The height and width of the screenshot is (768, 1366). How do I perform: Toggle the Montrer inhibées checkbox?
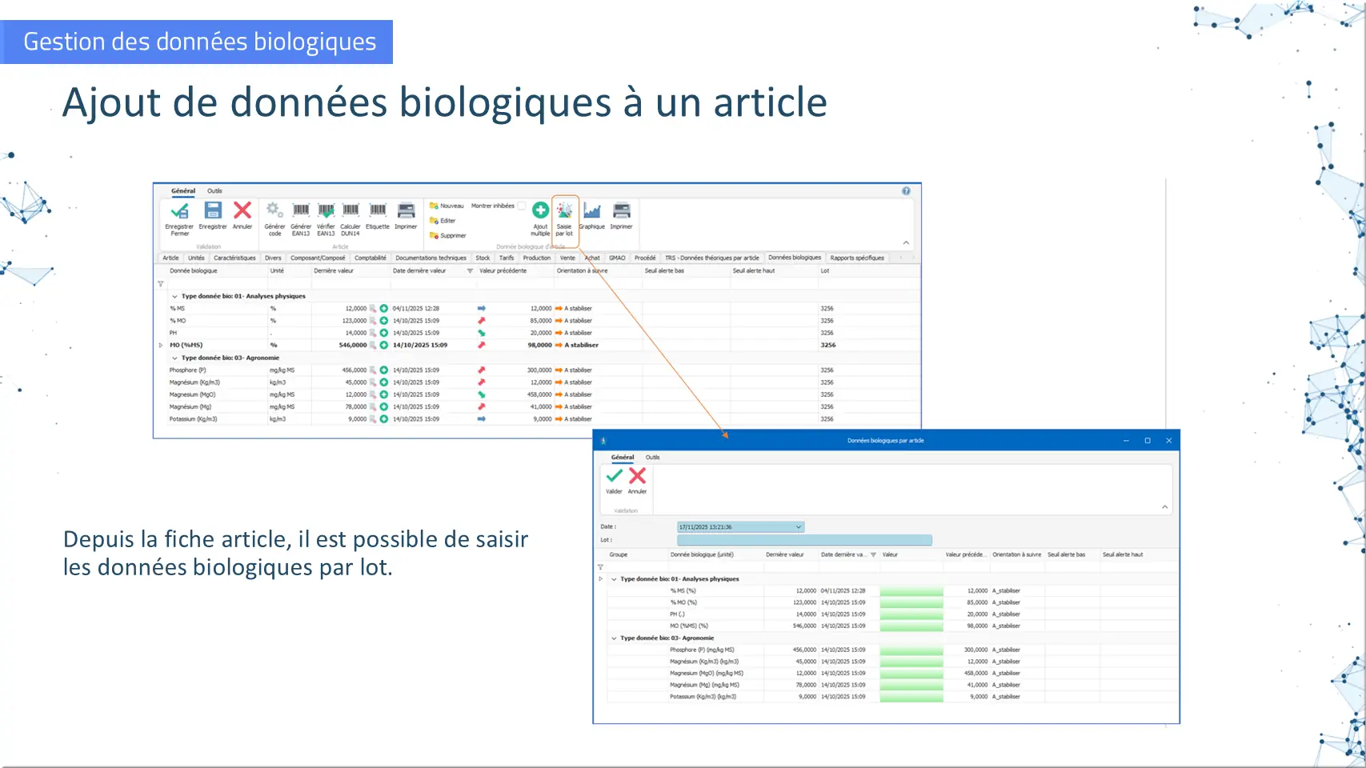[522, 206]
